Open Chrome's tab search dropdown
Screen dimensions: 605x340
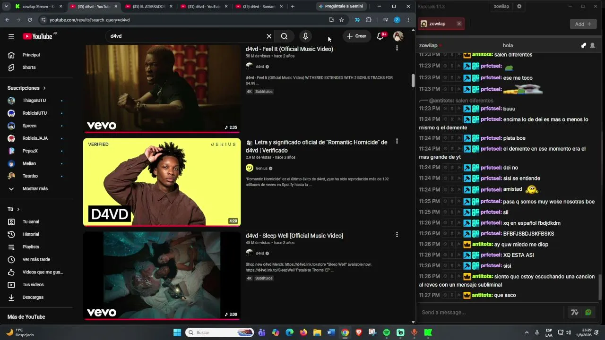pos(7,7)
